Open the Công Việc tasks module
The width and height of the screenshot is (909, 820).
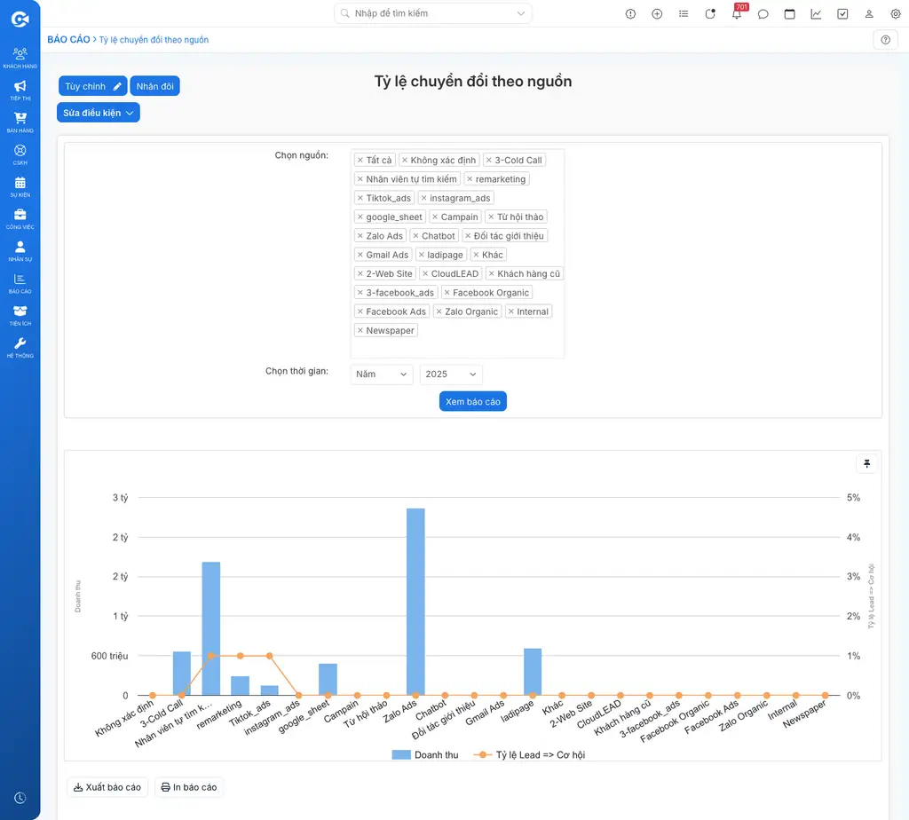[x=20, y=219]
